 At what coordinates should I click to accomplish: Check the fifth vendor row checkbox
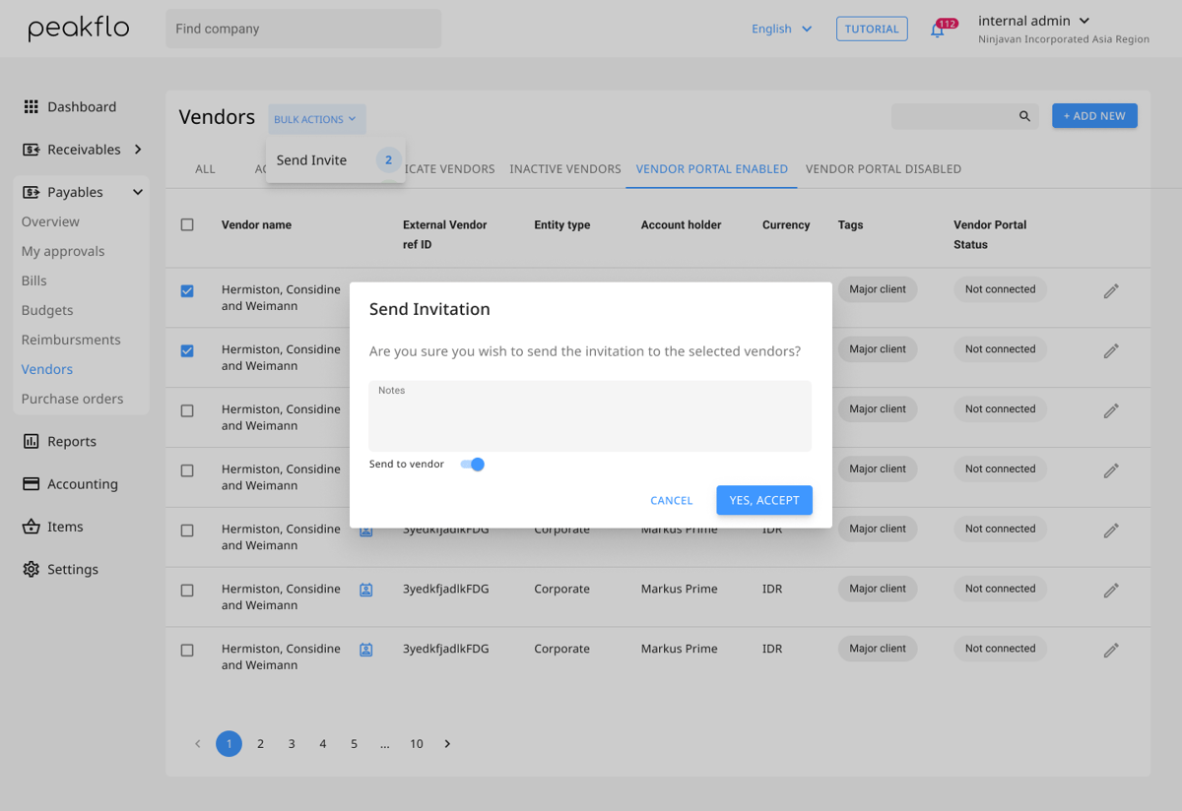point(187,530)
